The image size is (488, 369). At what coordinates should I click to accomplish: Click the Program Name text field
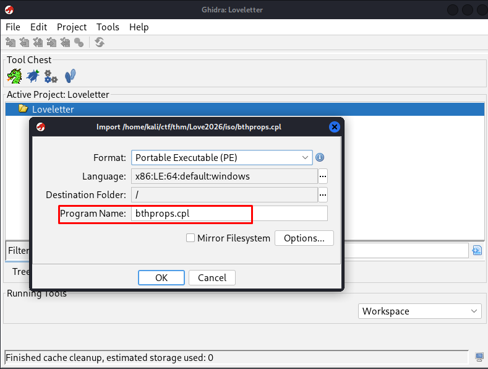click(x=229, y=214)
